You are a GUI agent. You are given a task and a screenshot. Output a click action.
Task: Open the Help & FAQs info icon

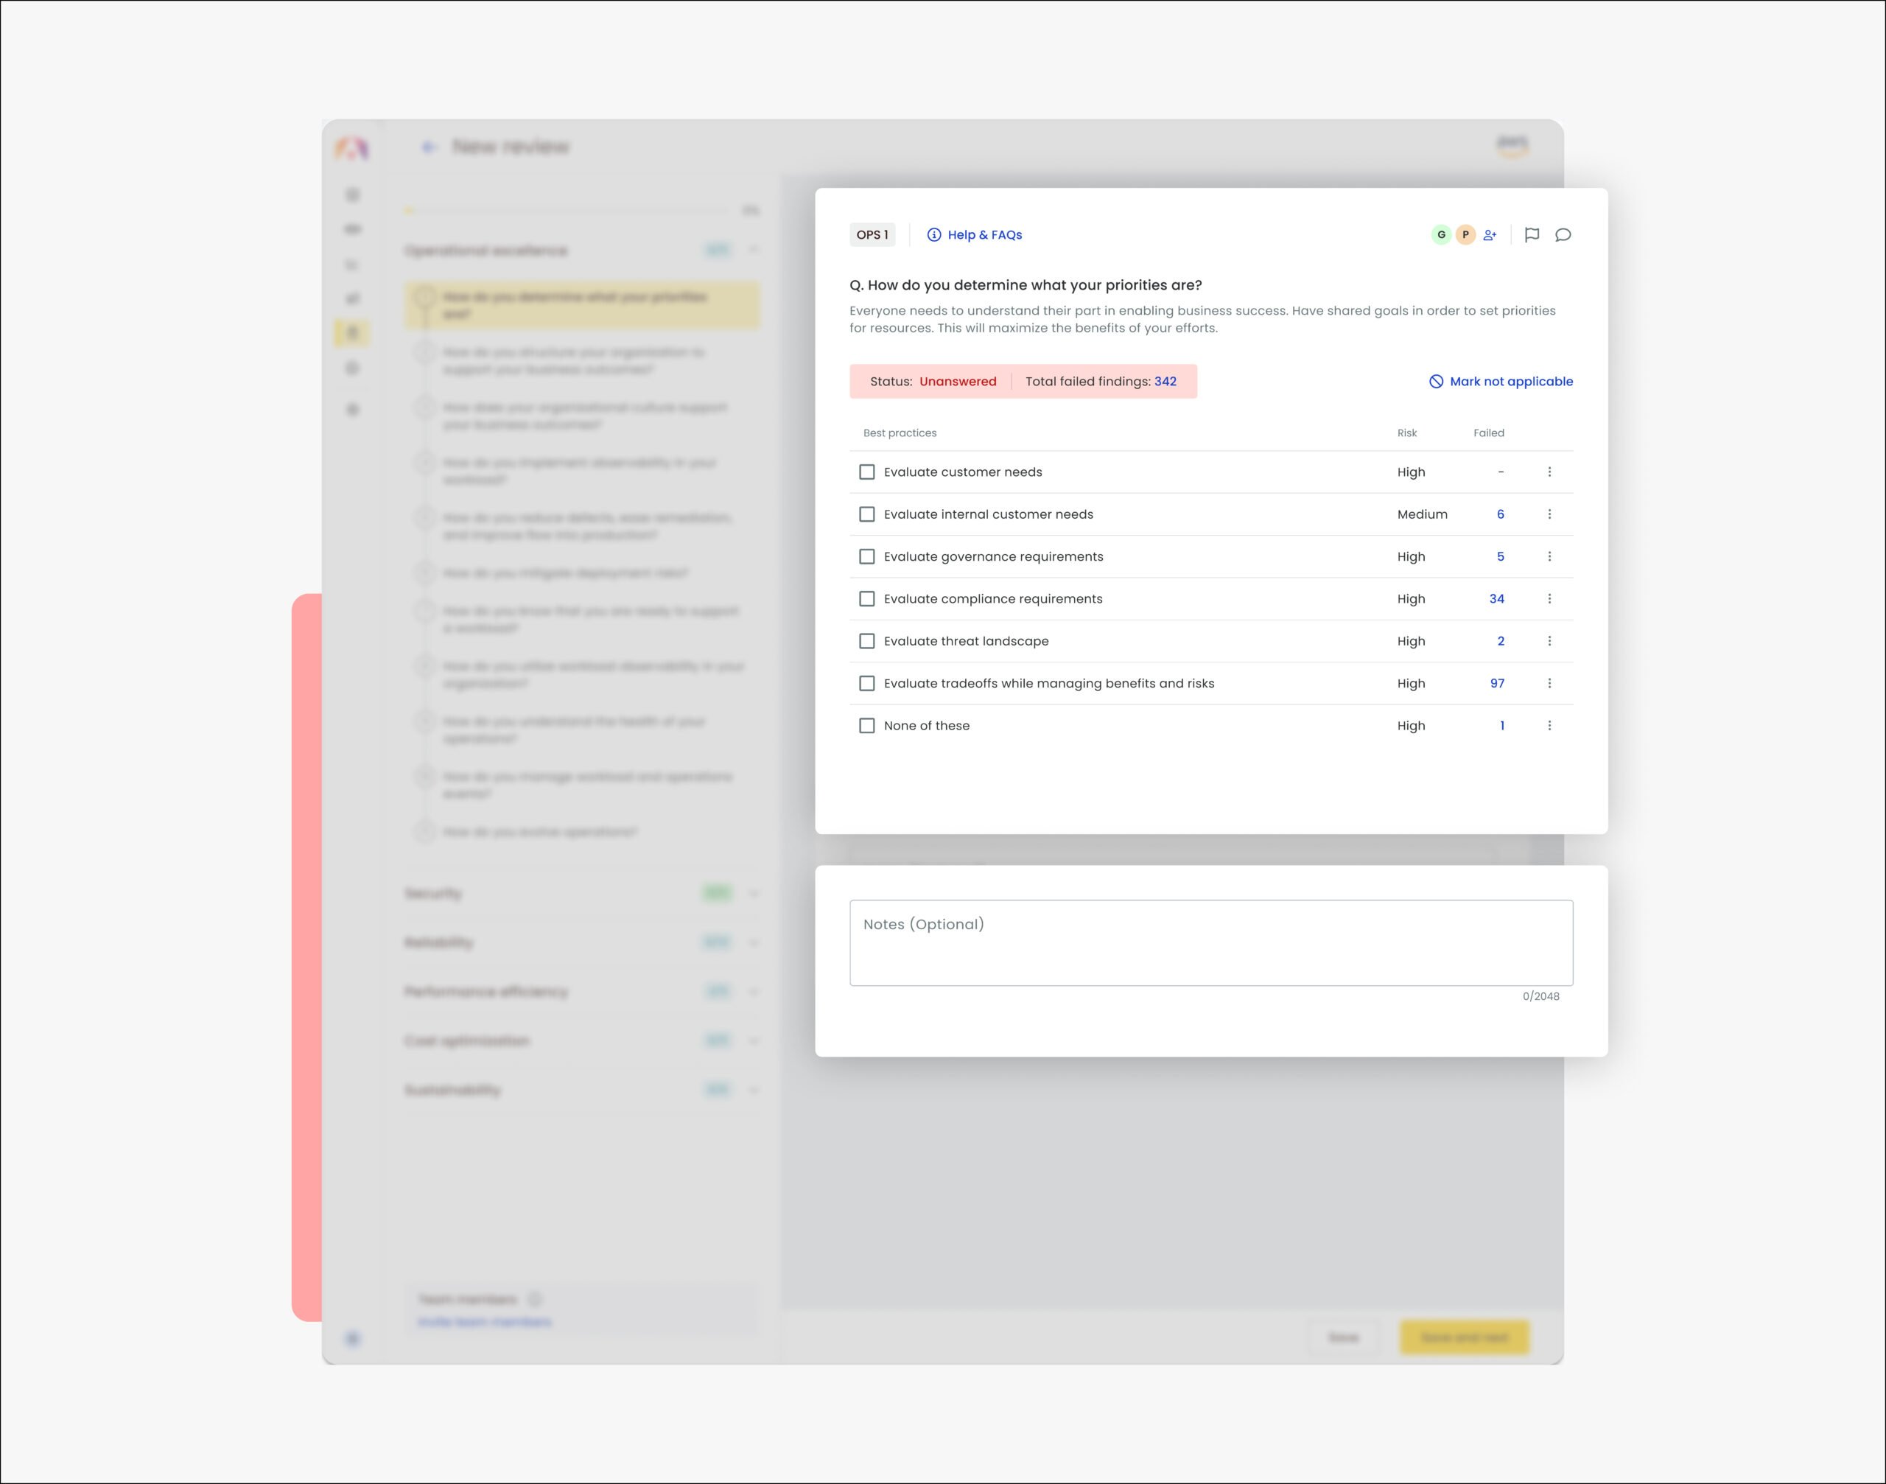pyautogui.click(x=934, y=234)
